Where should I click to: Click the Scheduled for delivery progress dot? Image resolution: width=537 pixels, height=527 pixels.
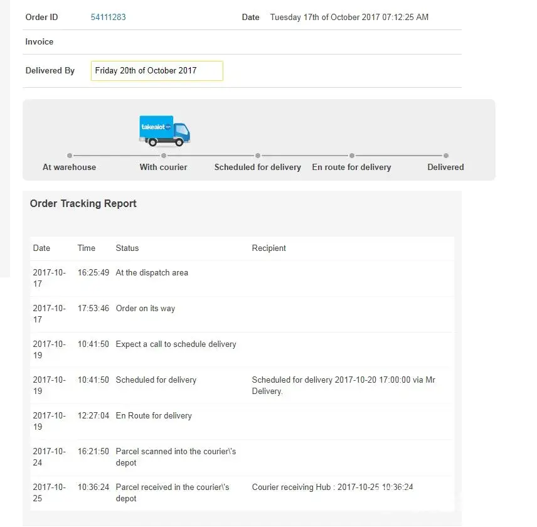[x=258, y=156]
